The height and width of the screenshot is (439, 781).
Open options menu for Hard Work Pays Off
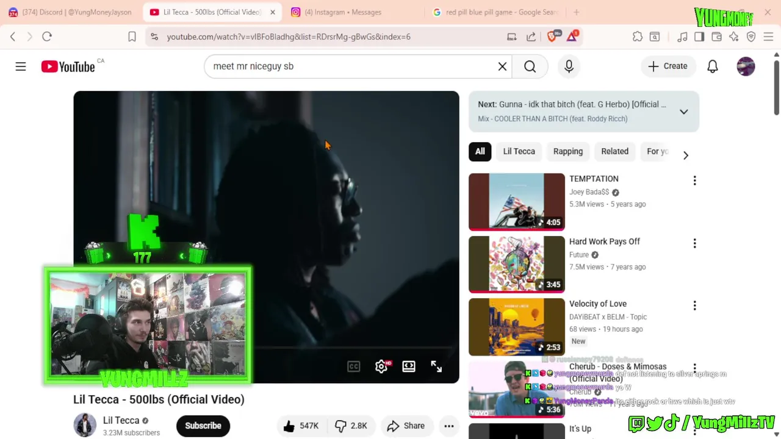(694, 243)
